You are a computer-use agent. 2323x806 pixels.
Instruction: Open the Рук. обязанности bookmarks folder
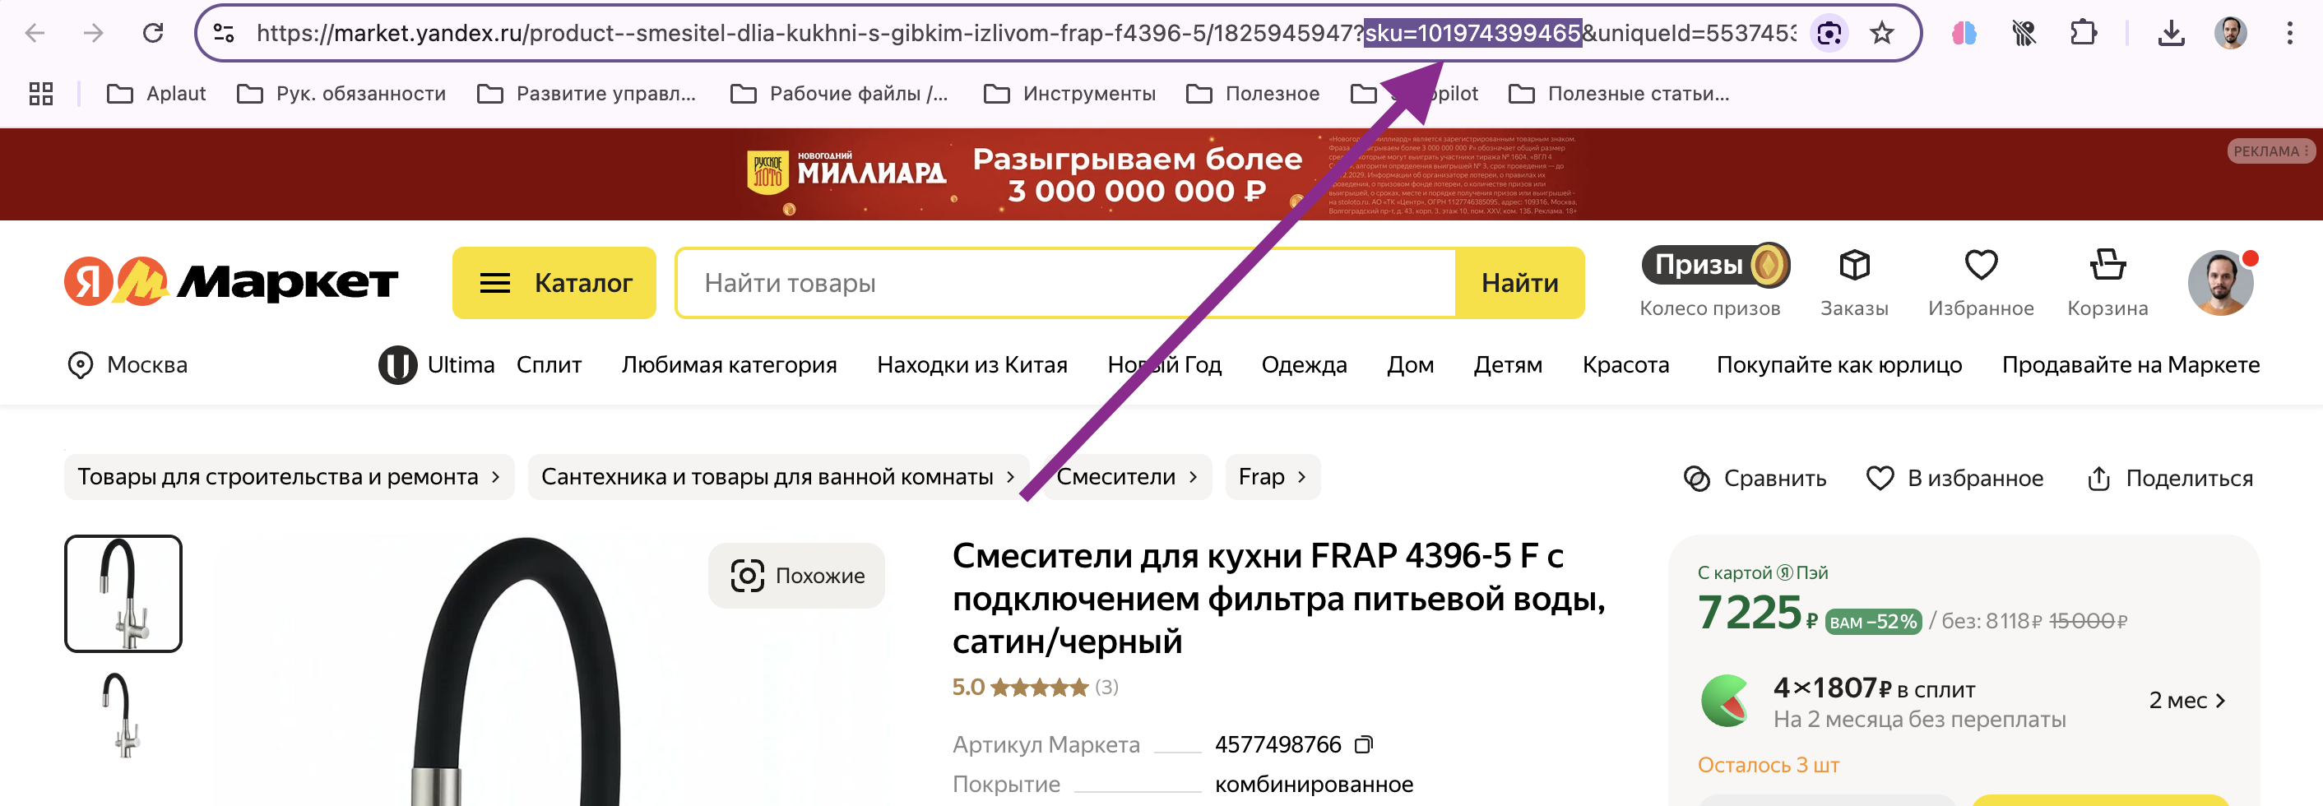point(341,94)
